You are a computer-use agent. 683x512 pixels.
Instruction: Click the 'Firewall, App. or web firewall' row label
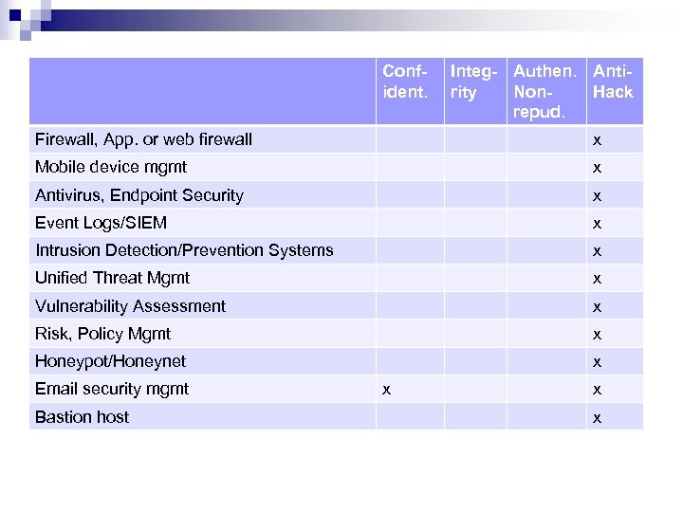click(143, 139)
